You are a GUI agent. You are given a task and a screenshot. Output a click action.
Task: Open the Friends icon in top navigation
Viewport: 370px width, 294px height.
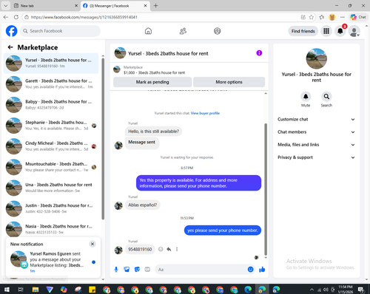pyautogui.click(x=183, y=31)
